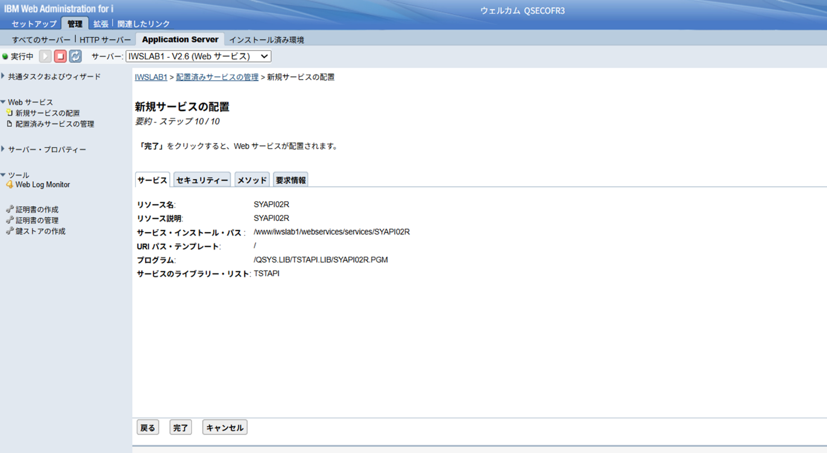Open the 要求情報 tab

coord(290,180)
